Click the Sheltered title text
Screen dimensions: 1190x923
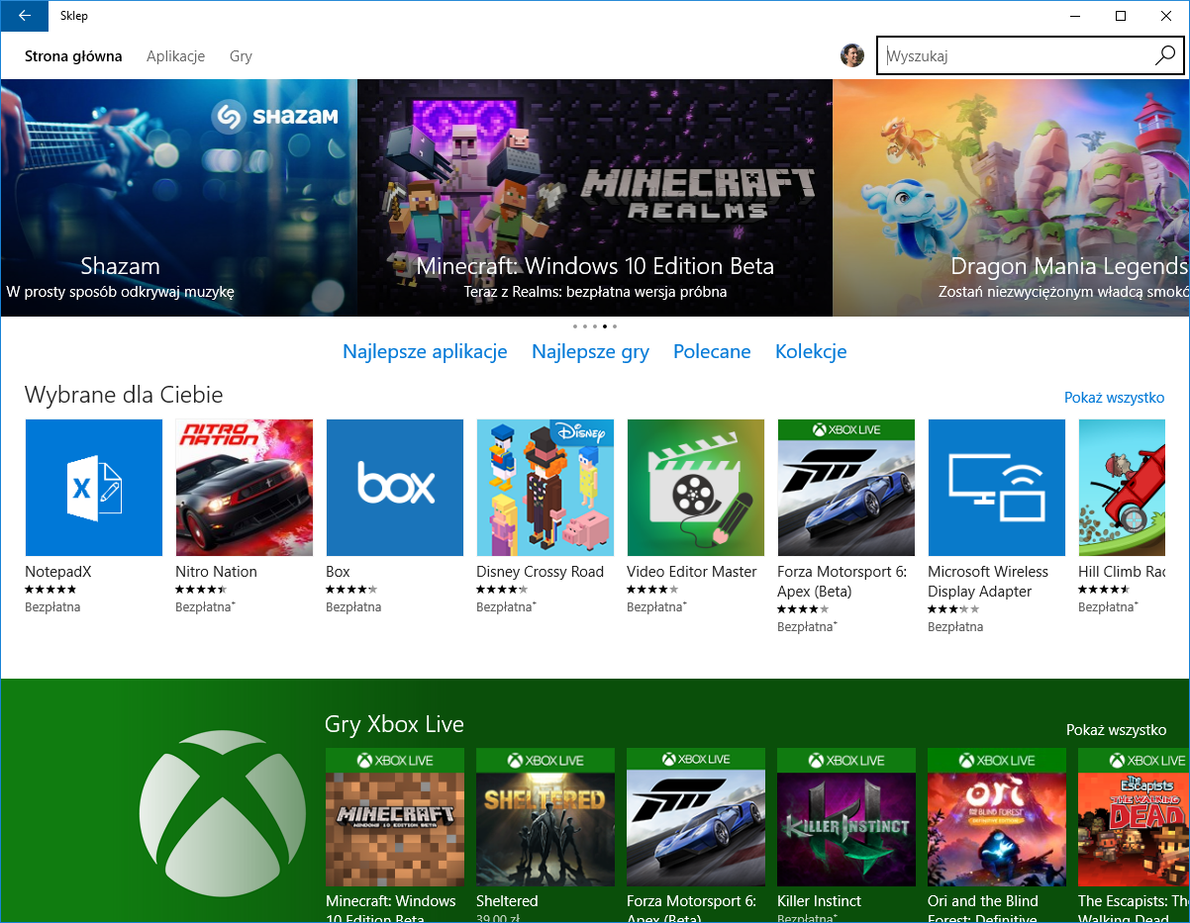[507, 901]
